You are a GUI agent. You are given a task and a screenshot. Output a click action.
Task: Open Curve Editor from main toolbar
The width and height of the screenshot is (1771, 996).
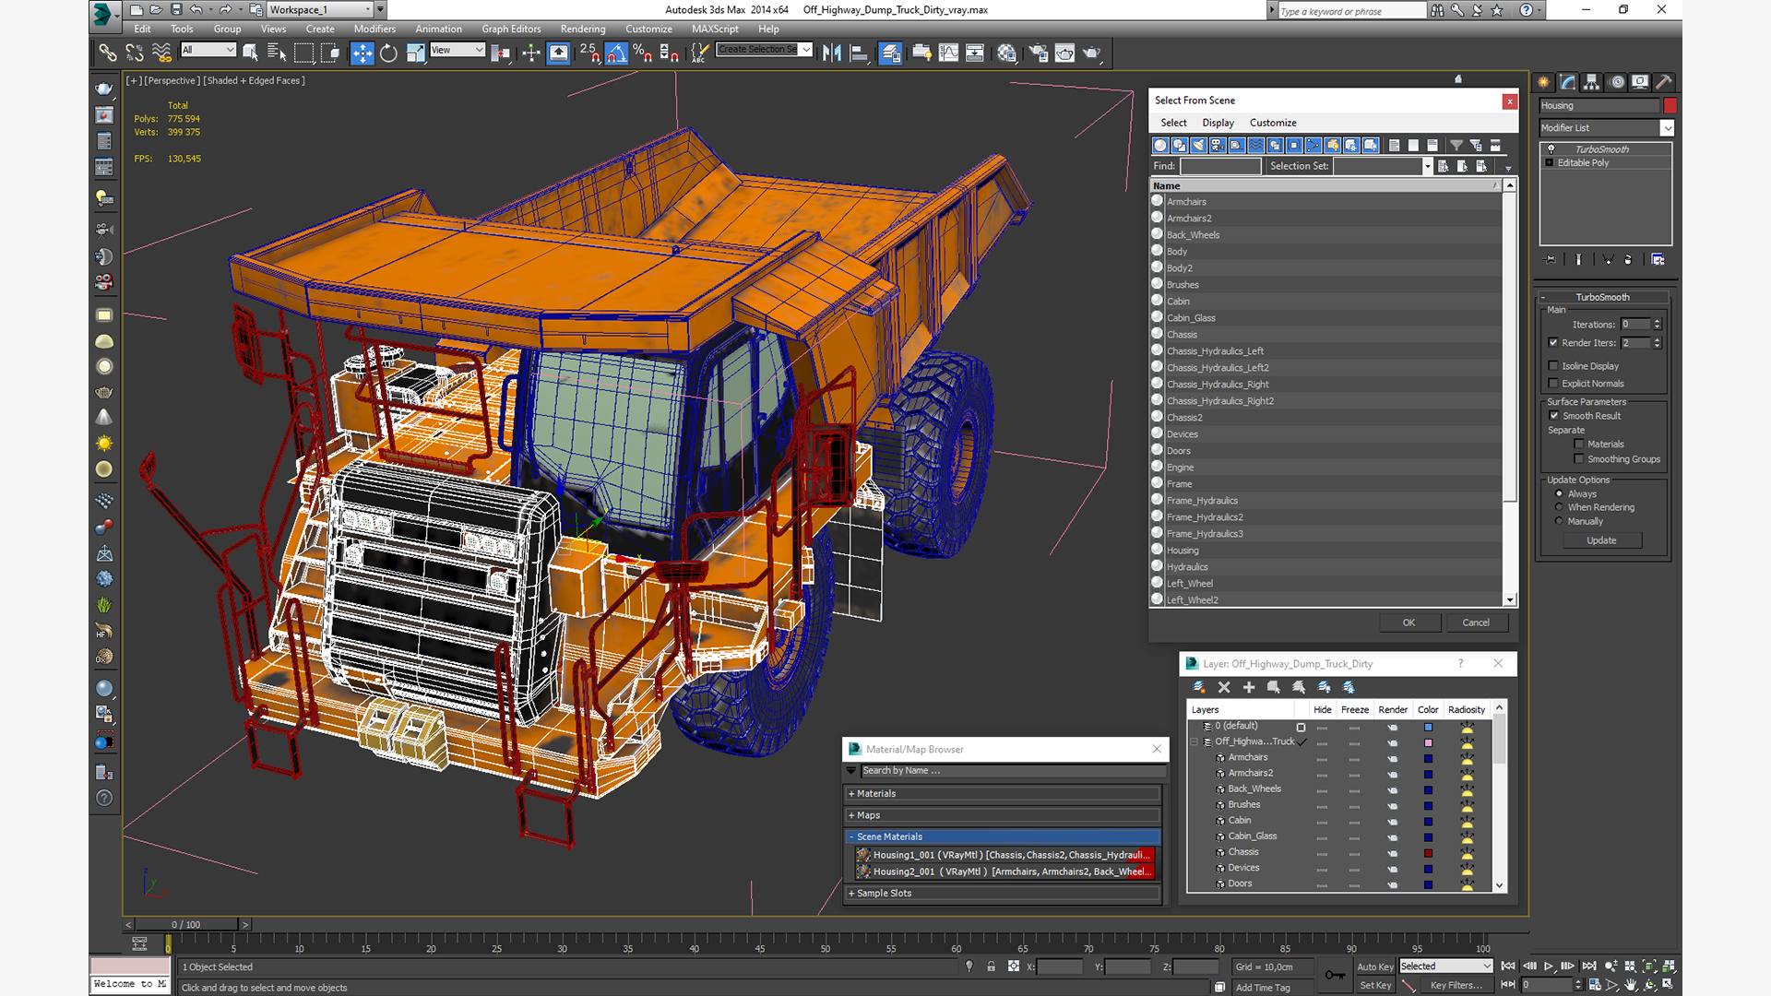click(x=948, y=53)
